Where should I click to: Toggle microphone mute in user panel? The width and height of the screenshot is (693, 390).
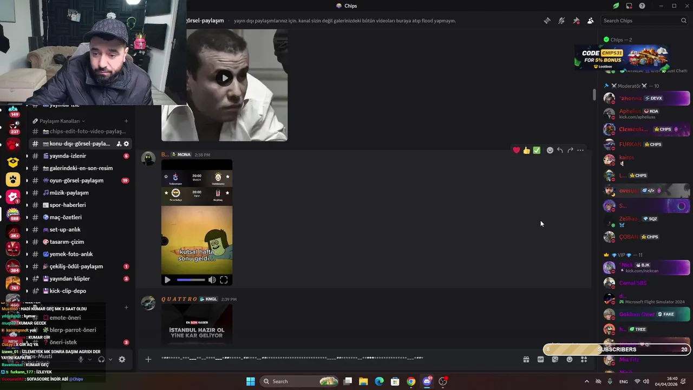[x=81, y=359]
